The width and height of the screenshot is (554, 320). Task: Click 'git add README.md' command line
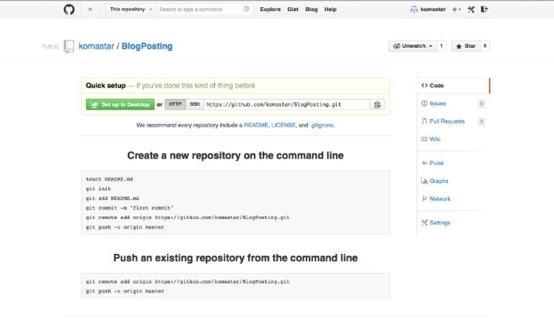[x=112, y=198]
